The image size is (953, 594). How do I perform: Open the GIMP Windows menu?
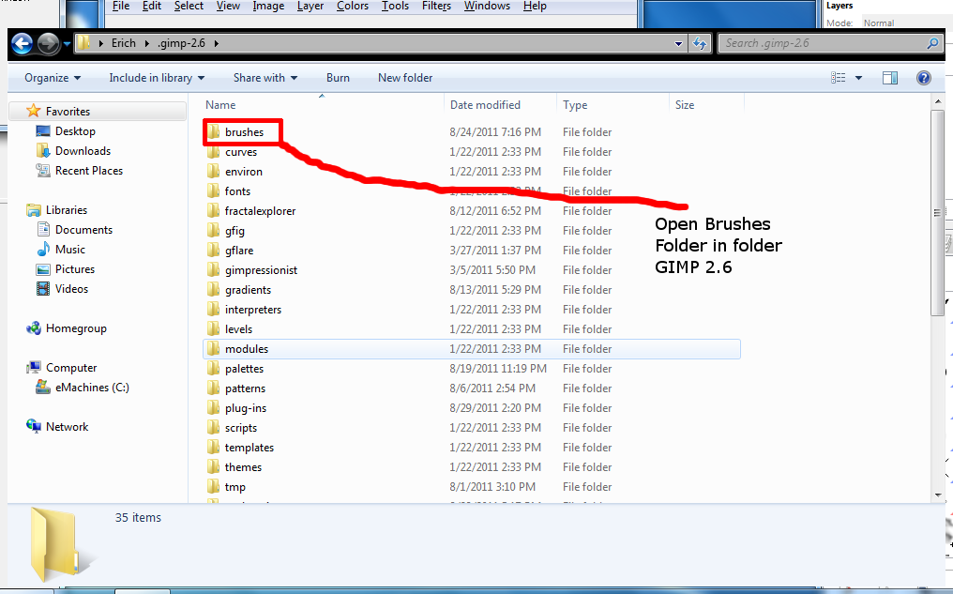487,6
